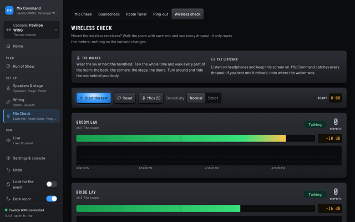The width and height of the screenshot is (355, 222).
Task: Click the version and uptime status line
Action: pos(19,216)
